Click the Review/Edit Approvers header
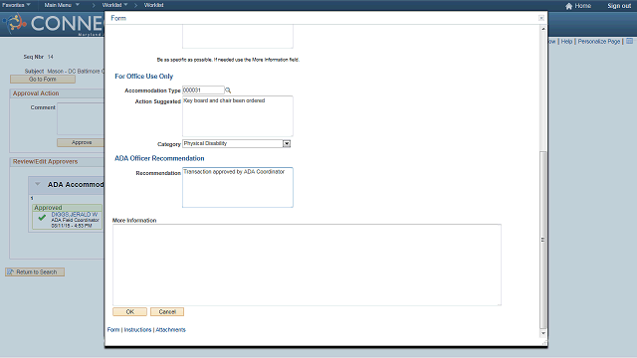 (x=45, y=161)
